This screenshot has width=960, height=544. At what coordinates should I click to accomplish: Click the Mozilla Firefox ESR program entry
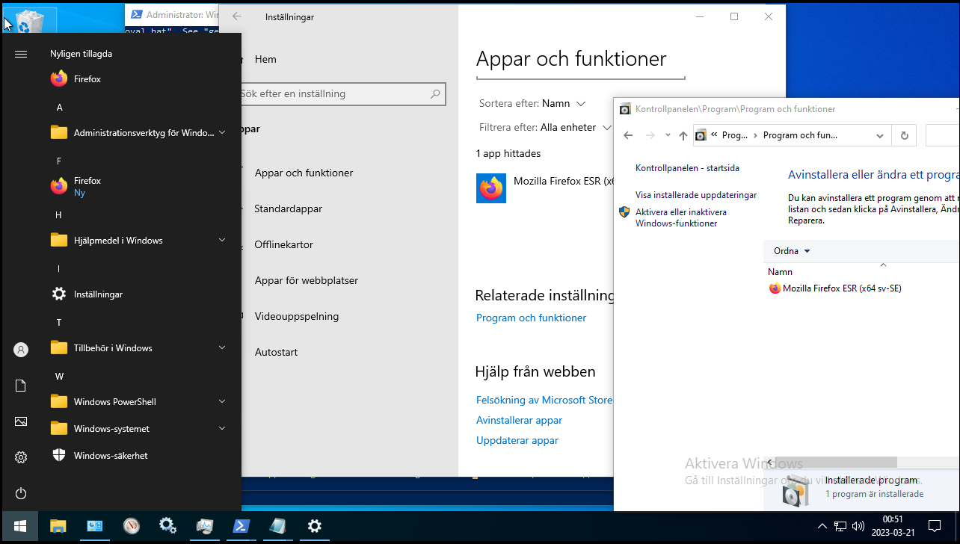tap(840, 288)
